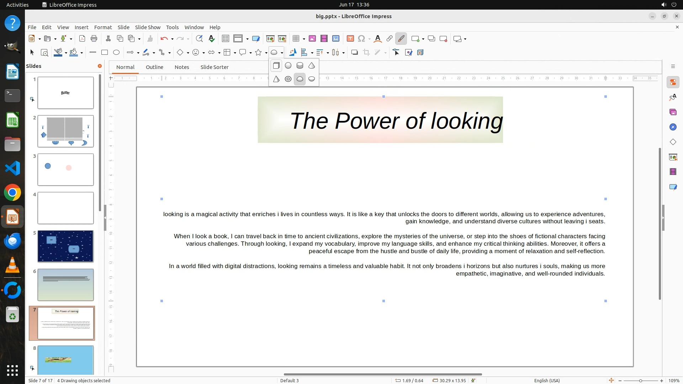Click the Rectangle drawing tool

(104, 53)
